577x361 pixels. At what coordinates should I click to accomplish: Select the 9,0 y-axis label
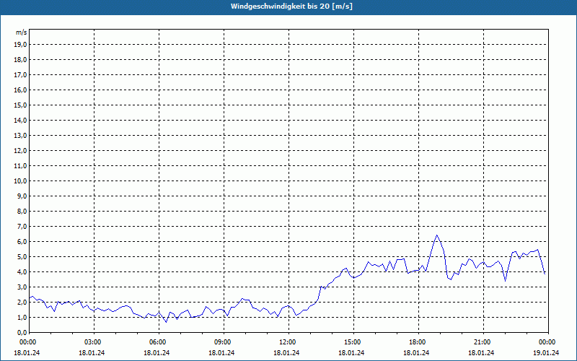(22, 196)
